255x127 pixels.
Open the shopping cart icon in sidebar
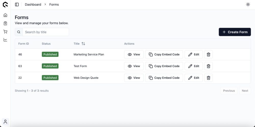coord(5,31)
